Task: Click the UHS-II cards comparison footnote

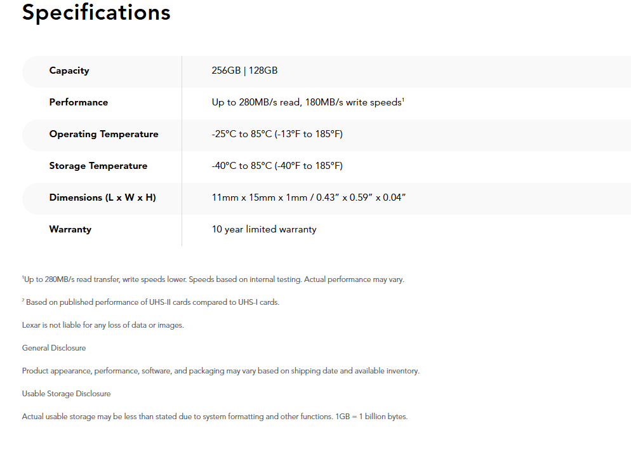Action: pos(151,302)
